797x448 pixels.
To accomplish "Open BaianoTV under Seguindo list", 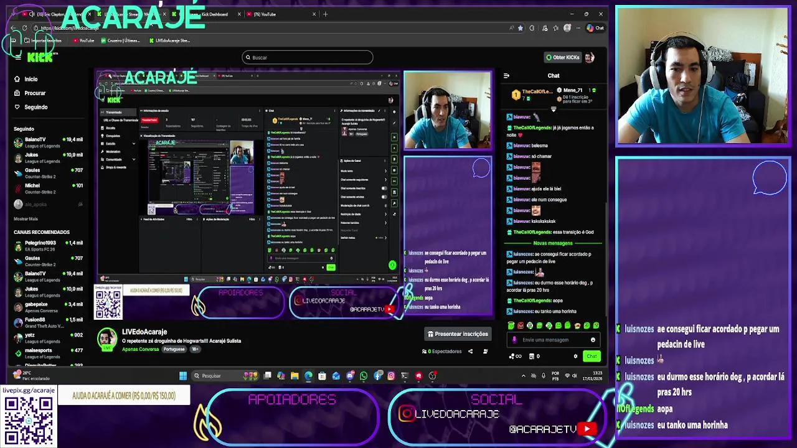I will [x=49, y=142].
